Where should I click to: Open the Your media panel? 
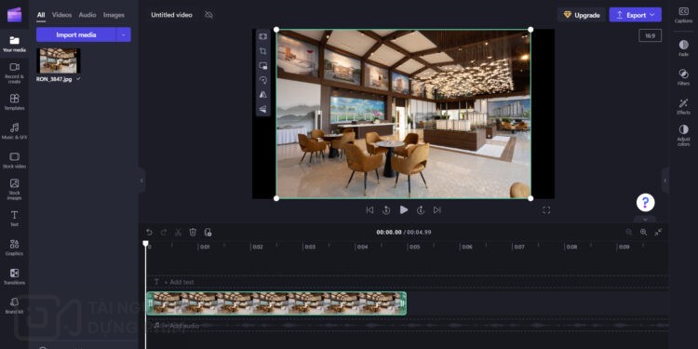(x=14, y=44)
